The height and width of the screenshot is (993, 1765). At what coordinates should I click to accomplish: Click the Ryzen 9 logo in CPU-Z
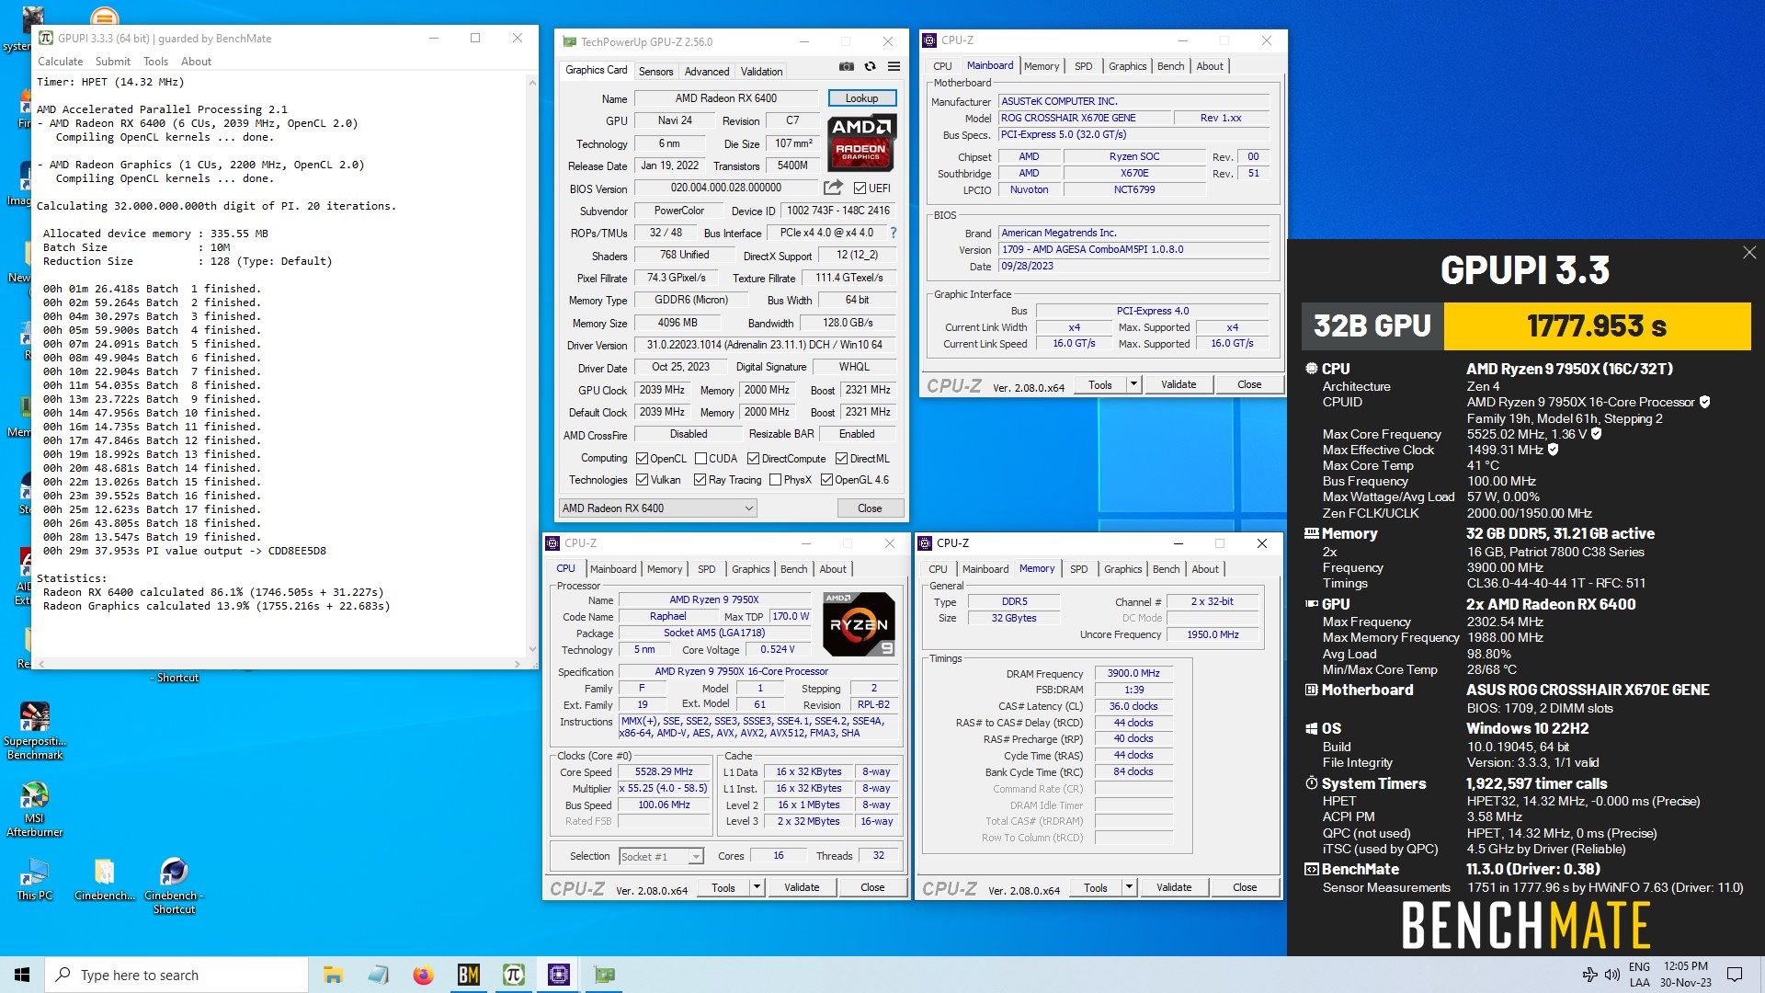tap(859, 623)
